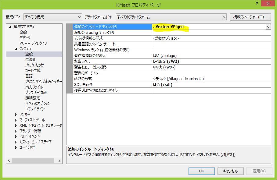Click the <別のオプション> value
The width and height of the screenshot is (277, 180).
point(166,38)
